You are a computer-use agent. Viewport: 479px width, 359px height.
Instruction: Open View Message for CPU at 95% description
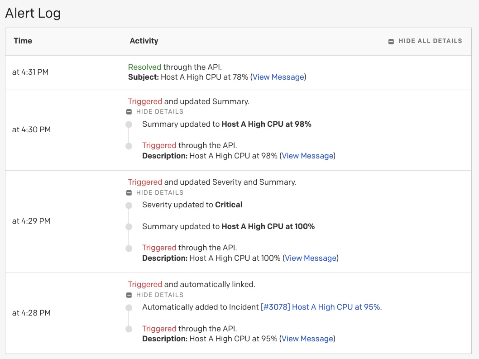point(307,339)
